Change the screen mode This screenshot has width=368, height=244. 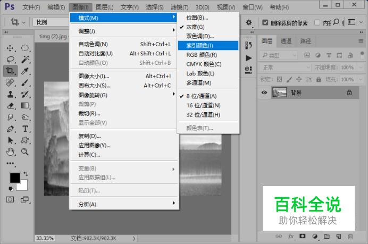point(24,200)
